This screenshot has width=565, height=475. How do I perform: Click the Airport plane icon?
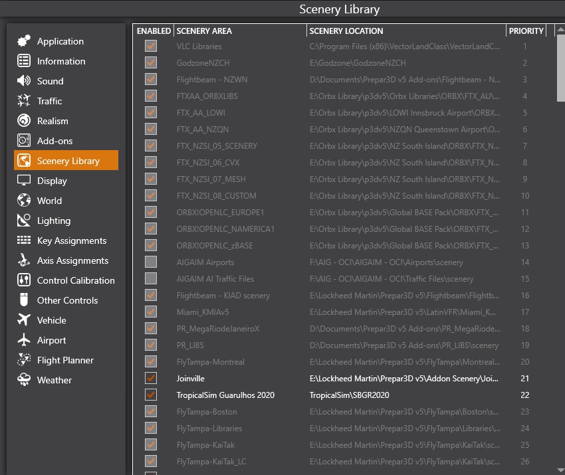click(24, 340)
